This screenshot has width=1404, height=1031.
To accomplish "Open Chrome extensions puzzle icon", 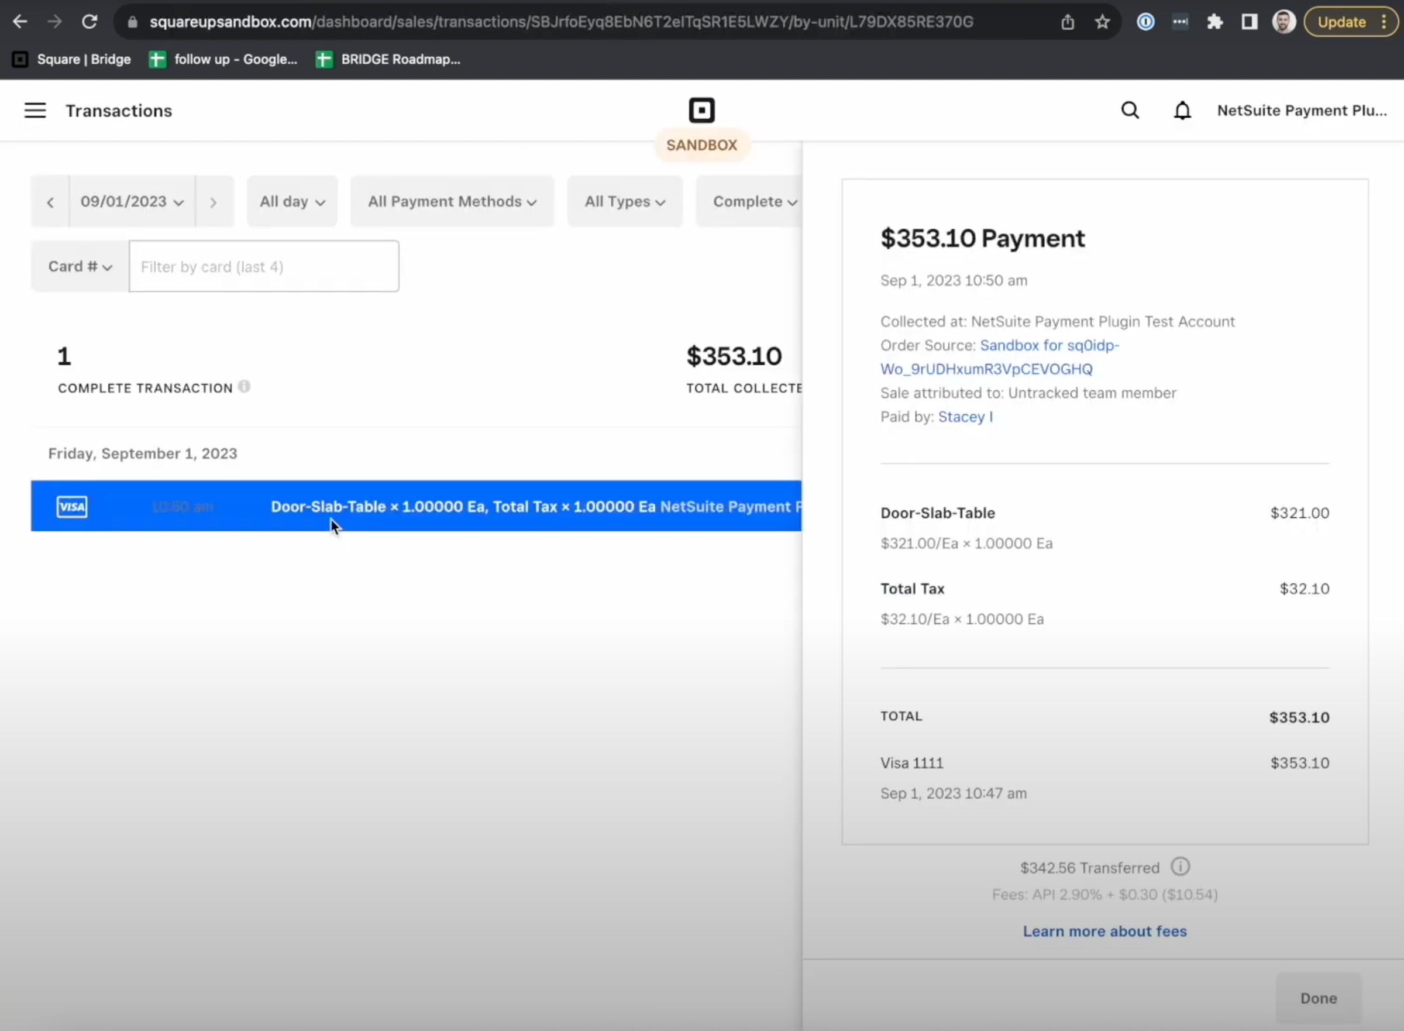I will (1214, 22).
